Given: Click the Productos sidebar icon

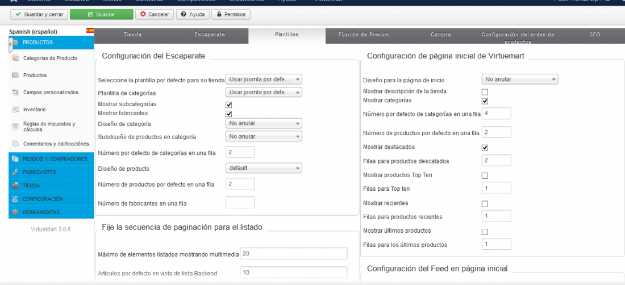Looking at the screenshot, I should click(15, 75).
